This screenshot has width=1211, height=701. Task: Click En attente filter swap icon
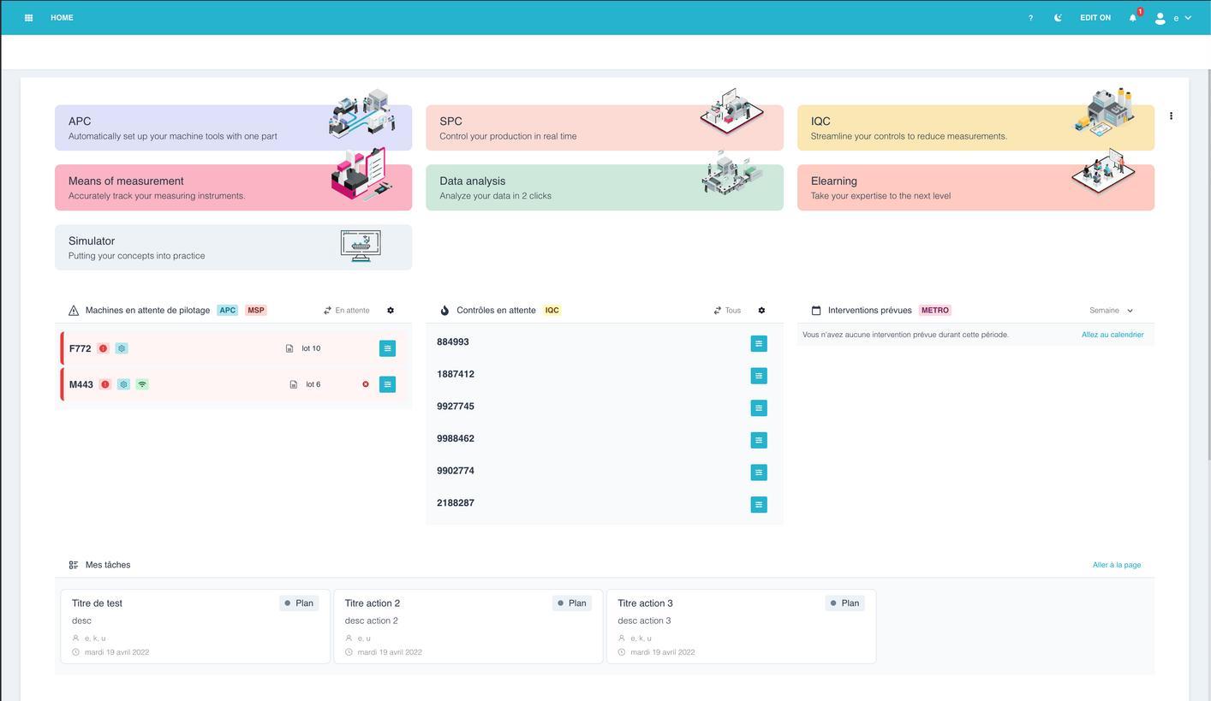327,311
